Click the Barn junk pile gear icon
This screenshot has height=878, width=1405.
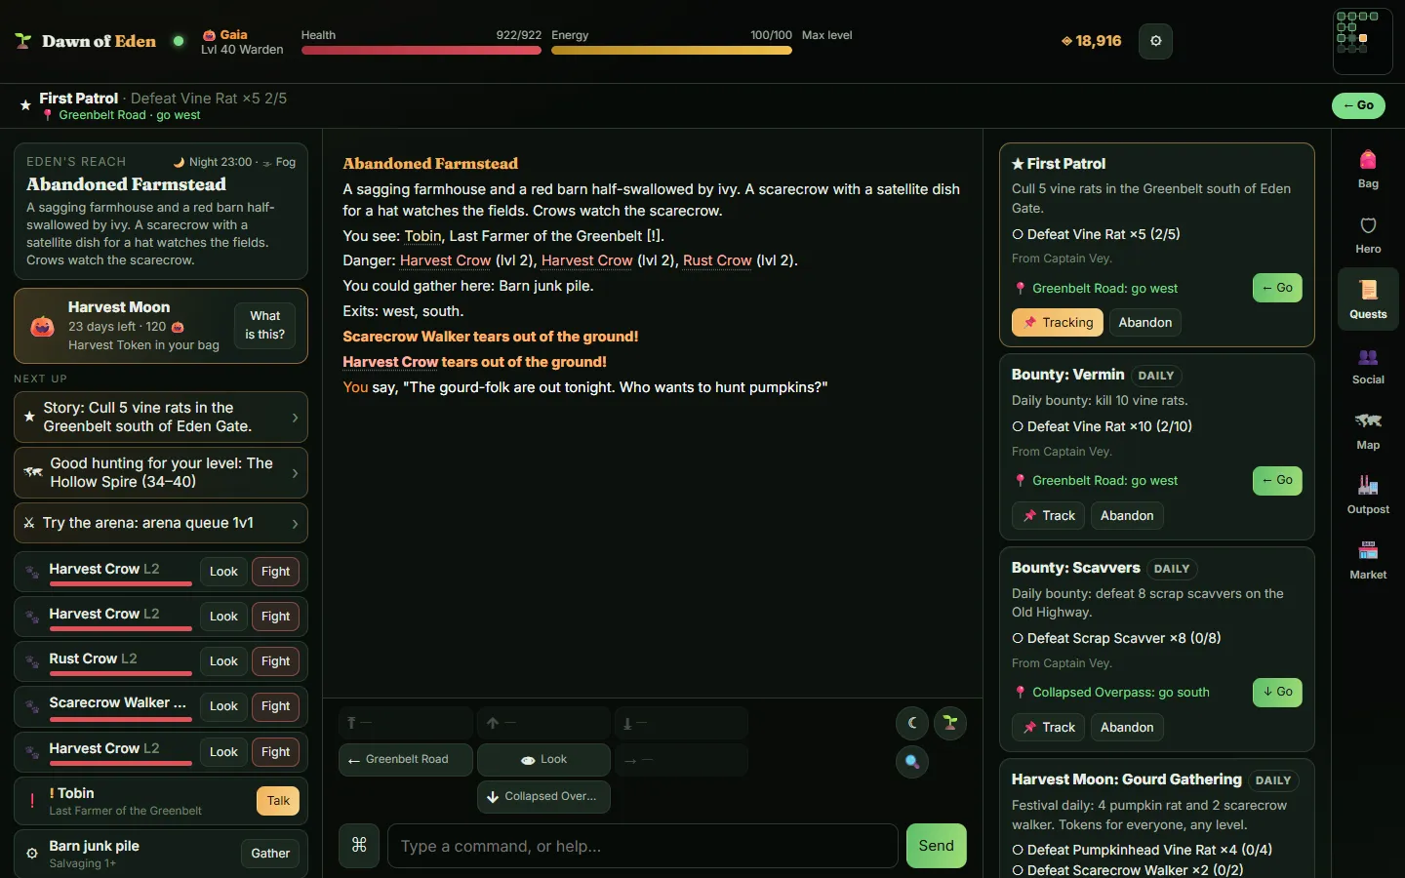[x=32, y=854]
